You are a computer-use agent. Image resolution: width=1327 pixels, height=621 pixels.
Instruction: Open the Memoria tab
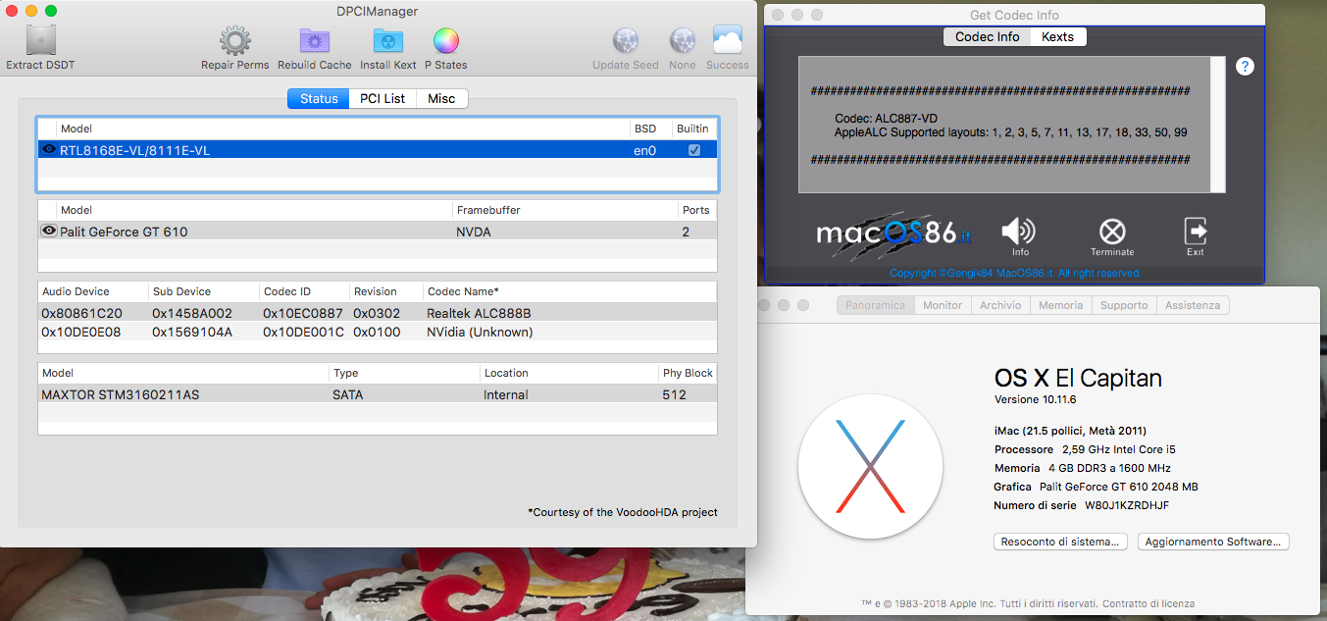click(1060, 305)
